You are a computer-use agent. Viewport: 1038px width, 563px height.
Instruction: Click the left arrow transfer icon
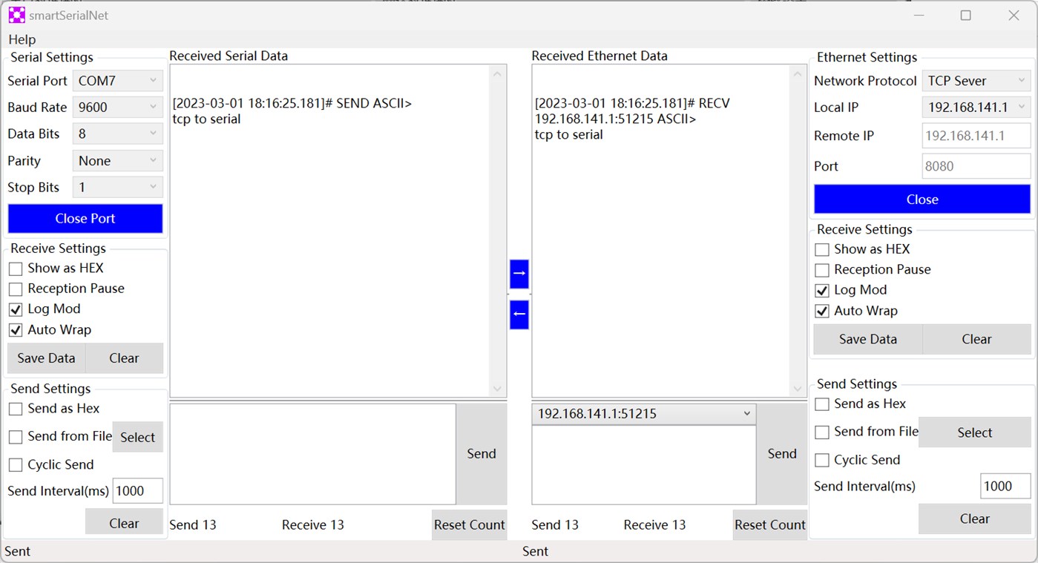tap(519, 314)
